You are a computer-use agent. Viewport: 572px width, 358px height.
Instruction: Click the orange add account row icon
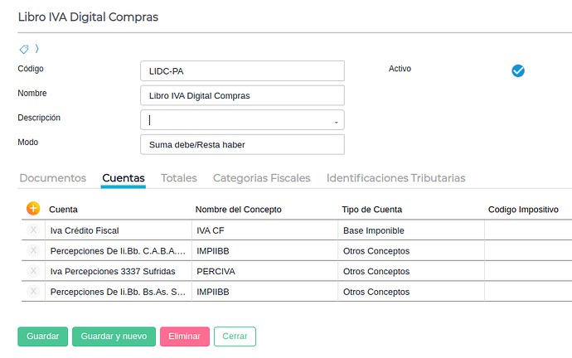(33, 209)
